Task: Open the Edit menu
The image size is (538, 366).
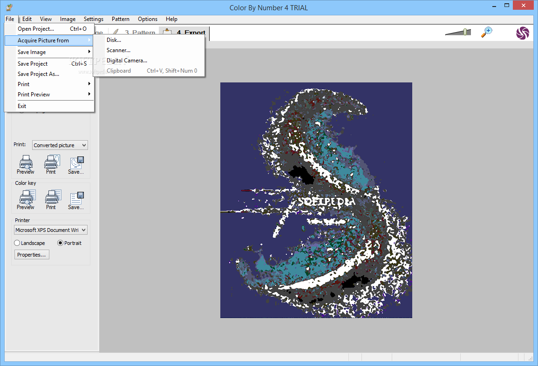Action: point(27,19)
